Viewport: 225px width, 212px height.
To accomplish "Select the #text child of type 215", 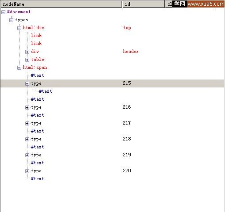I will [45, 91].
